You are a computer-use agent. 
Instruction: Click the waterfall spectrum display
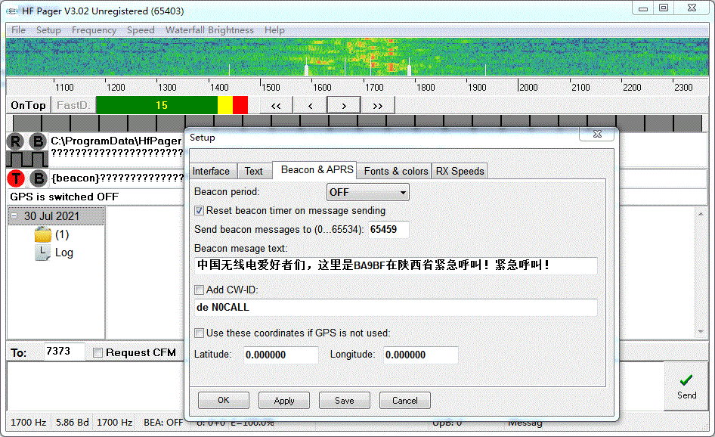357,57
